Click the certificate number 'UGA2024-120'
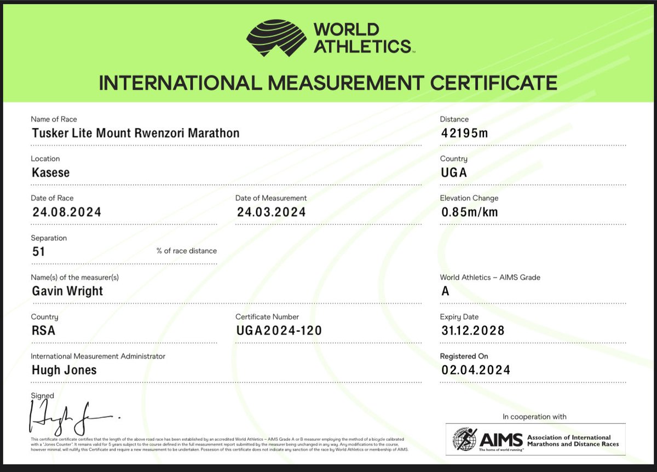 tap(279, 331)
